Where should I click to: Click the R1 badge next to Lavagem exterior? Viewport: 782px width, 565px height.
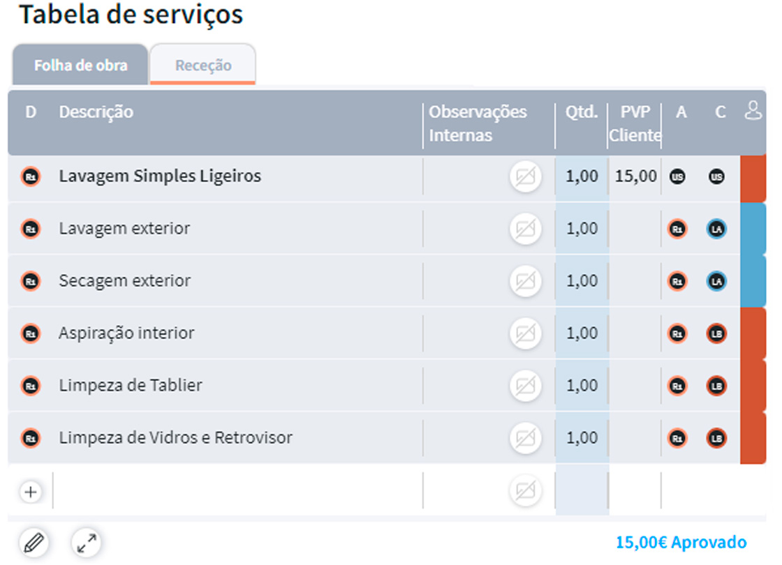(x=677, y=228)
